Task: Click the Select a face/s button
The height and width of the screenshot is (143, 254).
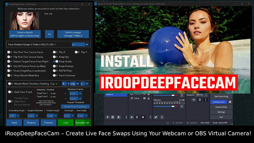Action: [25, 34]
